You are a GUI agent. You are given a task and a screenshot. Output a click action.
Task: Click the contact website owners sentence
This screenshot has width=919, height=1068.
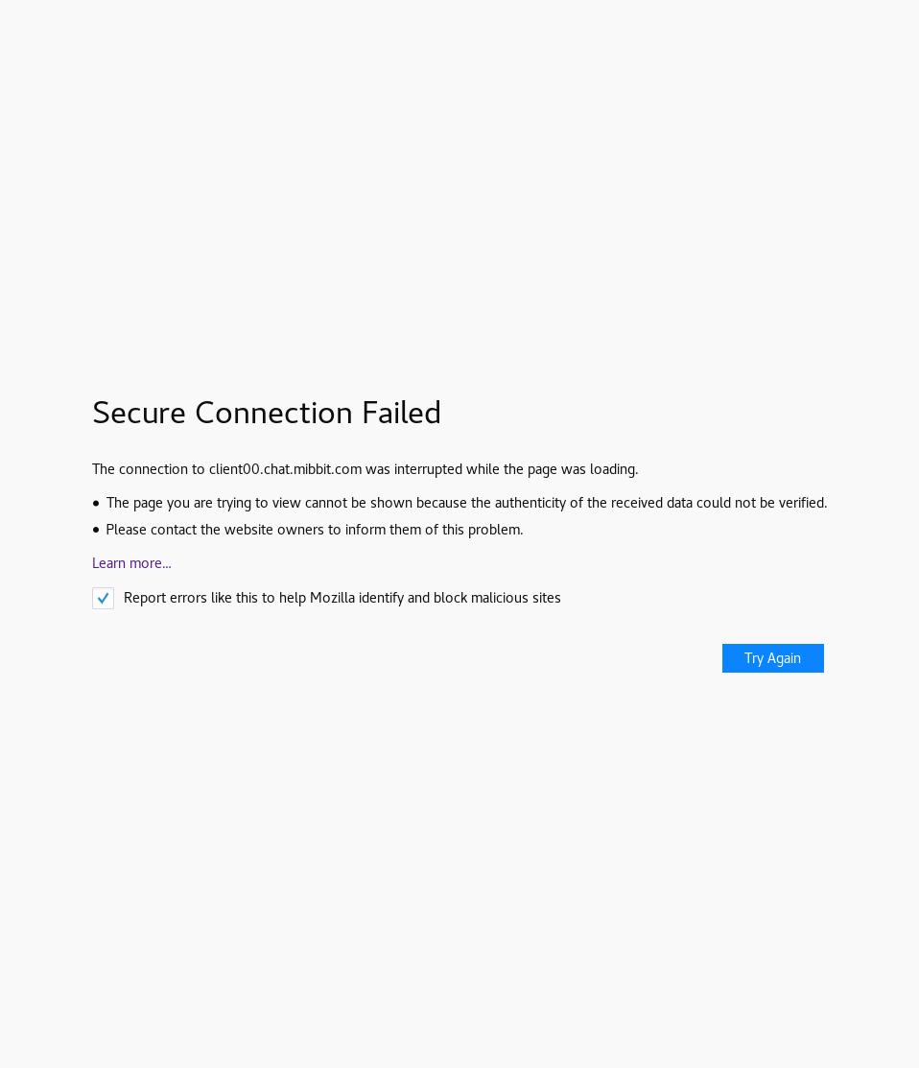tap(314, 530)
